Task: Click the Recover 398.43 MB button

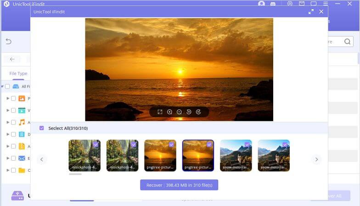Action: point(179,185)
